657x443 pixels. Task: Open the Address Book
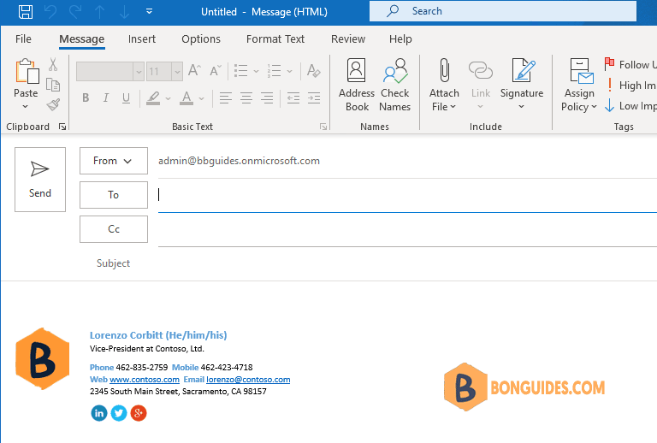pos(357,86)
